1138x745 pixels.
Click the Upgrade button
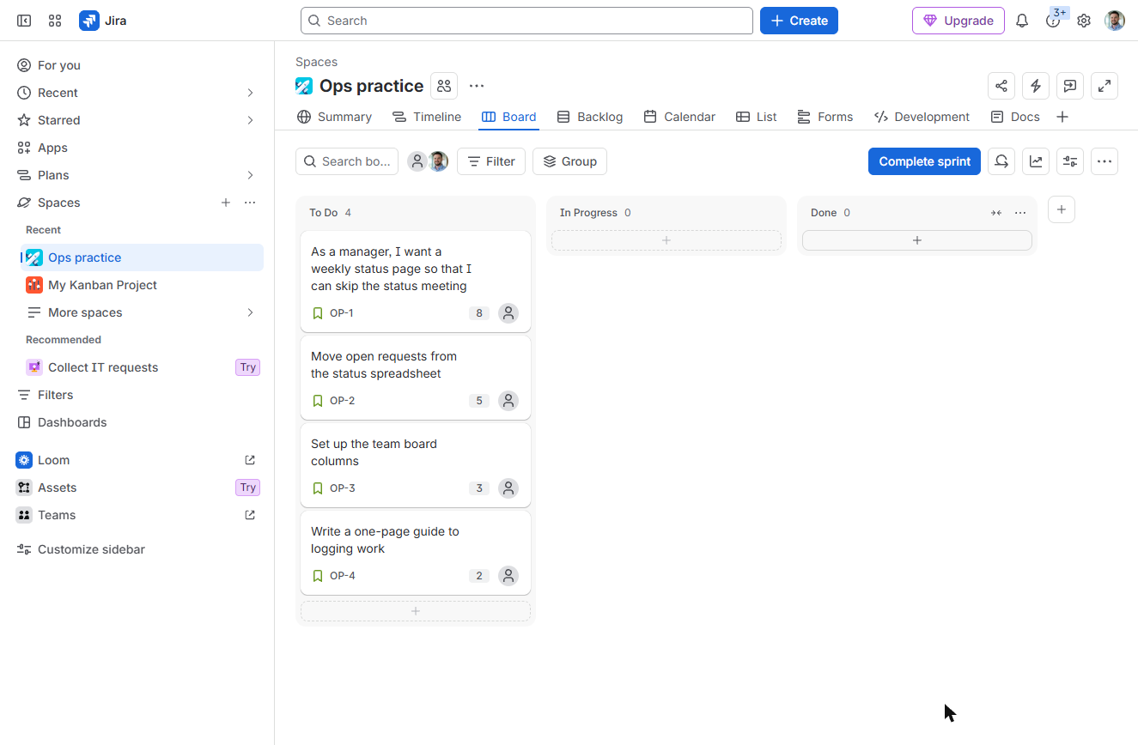(958, 21)
